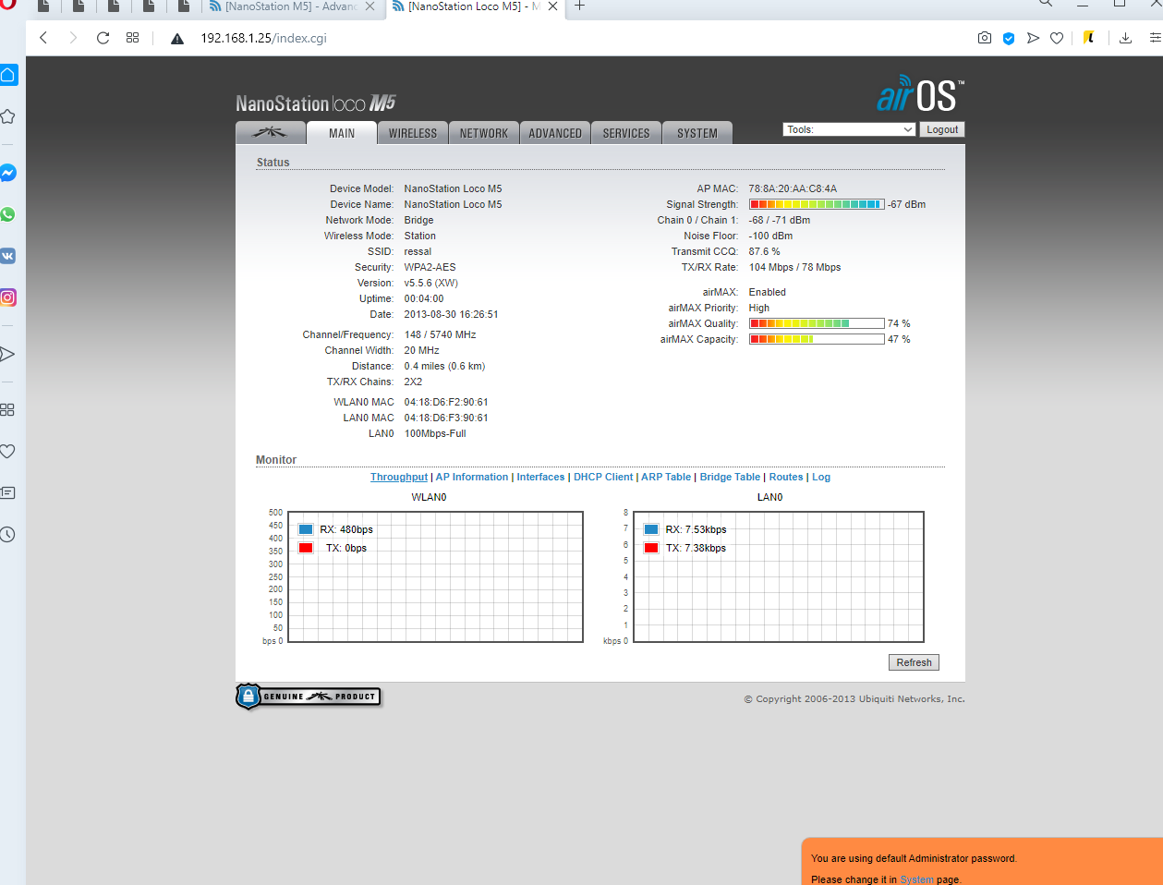The image size is (1163, 885).
Task: Open the history clock in the sidebar
Action: pyautogui.click(x=7, y=535)
